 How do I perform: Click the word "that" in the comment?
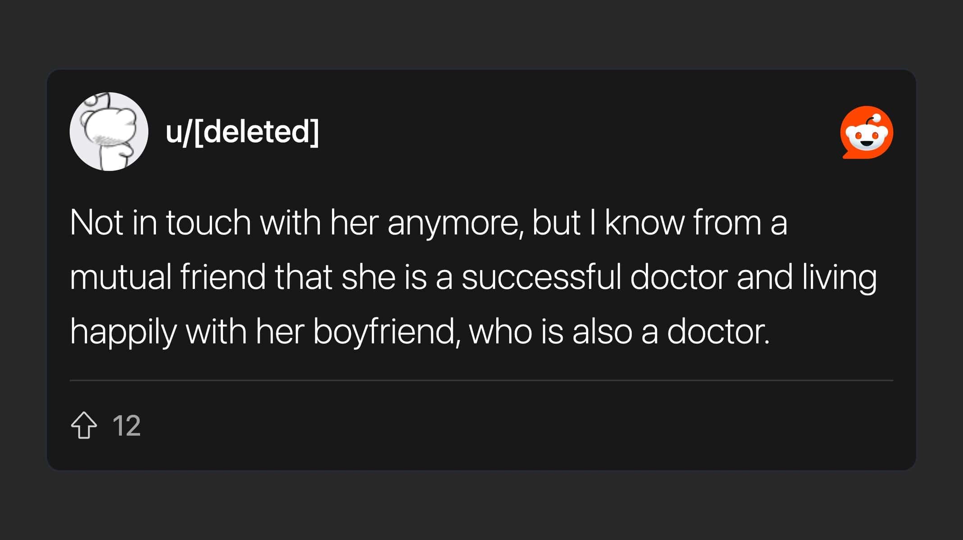pyautogui.click(x=304, y=277)
